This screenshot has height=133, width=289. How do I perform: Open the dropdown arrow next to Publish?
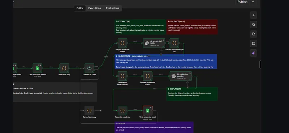point(253,2)
